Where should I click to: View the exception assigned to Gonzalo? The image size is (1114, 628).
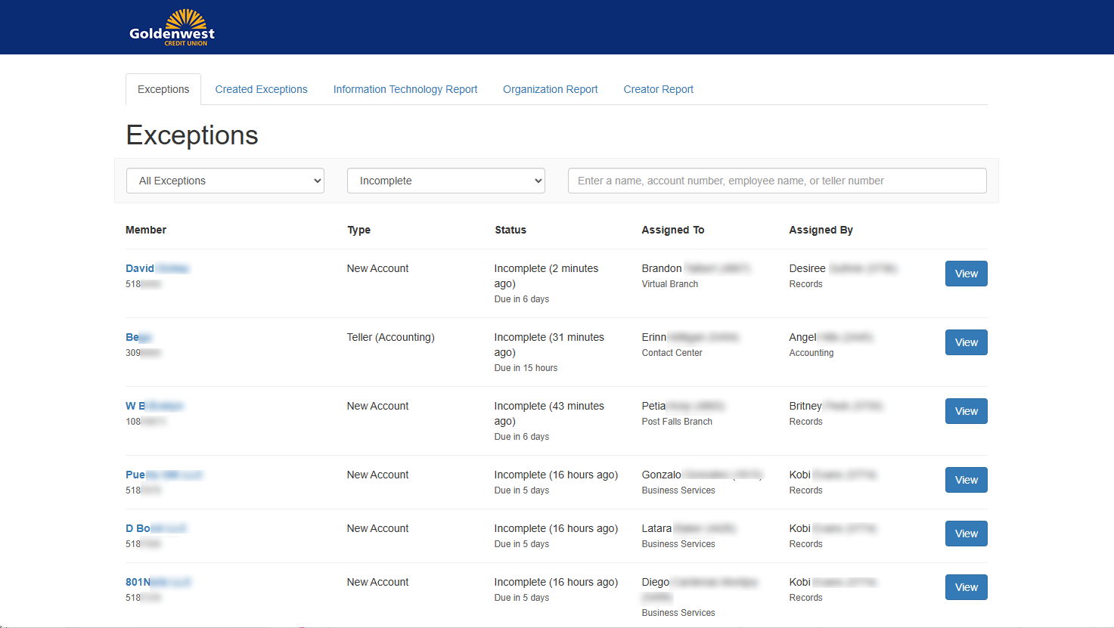click(966, 480)
